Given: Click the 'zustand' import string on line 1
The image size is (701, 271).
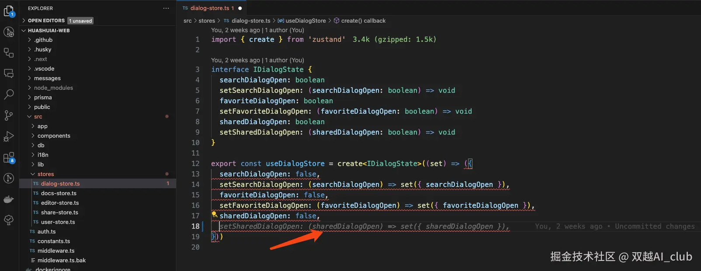Looking at the screenshot, I should coord(327,39).
